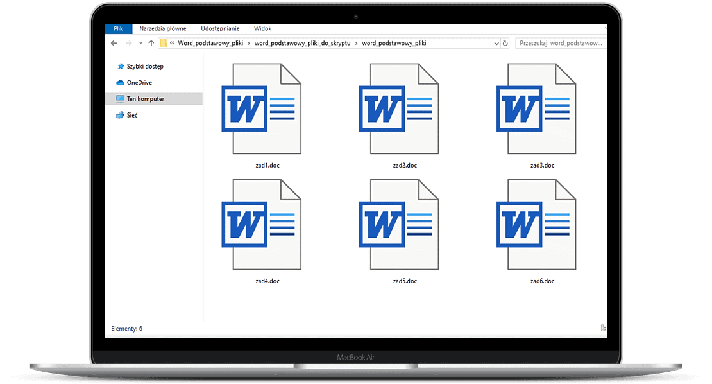Switch to the Widok ribbon tab
The height and width of the screenshot is (384, 712).
tap(262, 28)
